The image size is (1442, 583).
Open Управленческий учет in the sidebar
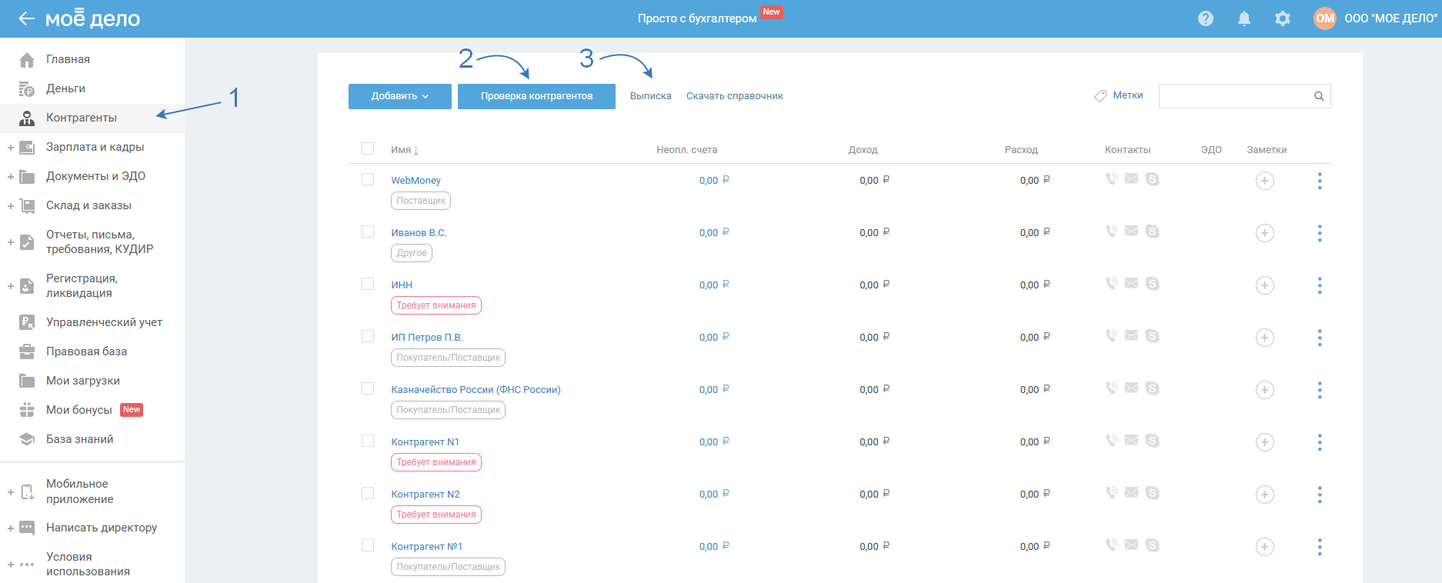point(104,322)
